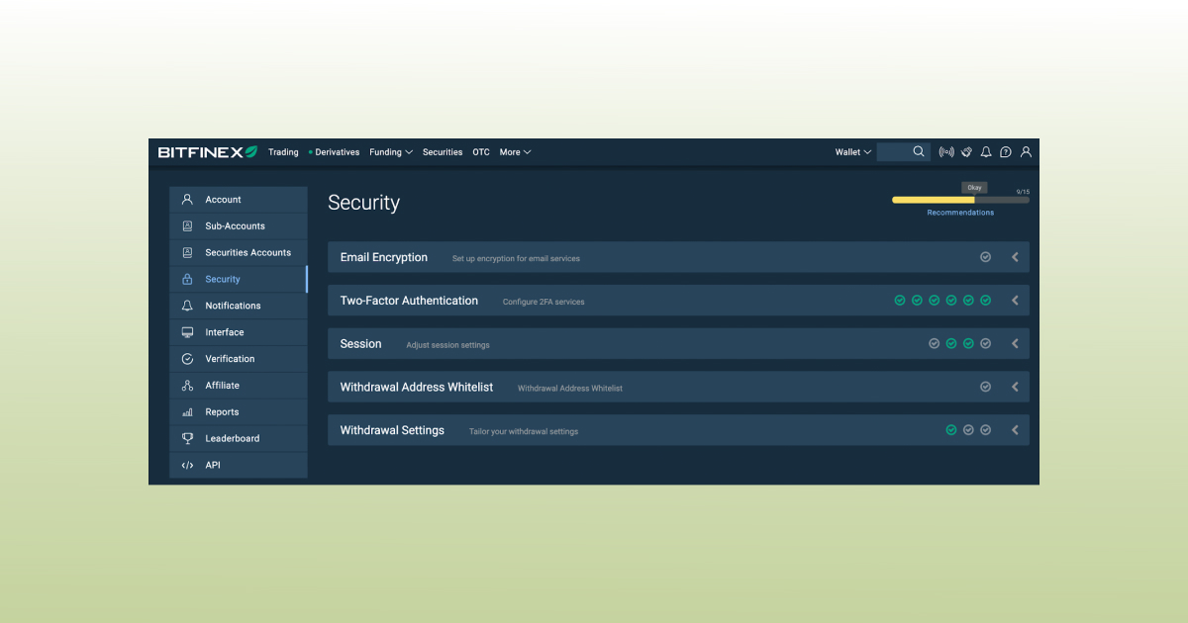
Task: Open the Sub-Accounts section via its icon
Action: click(187, 225)
